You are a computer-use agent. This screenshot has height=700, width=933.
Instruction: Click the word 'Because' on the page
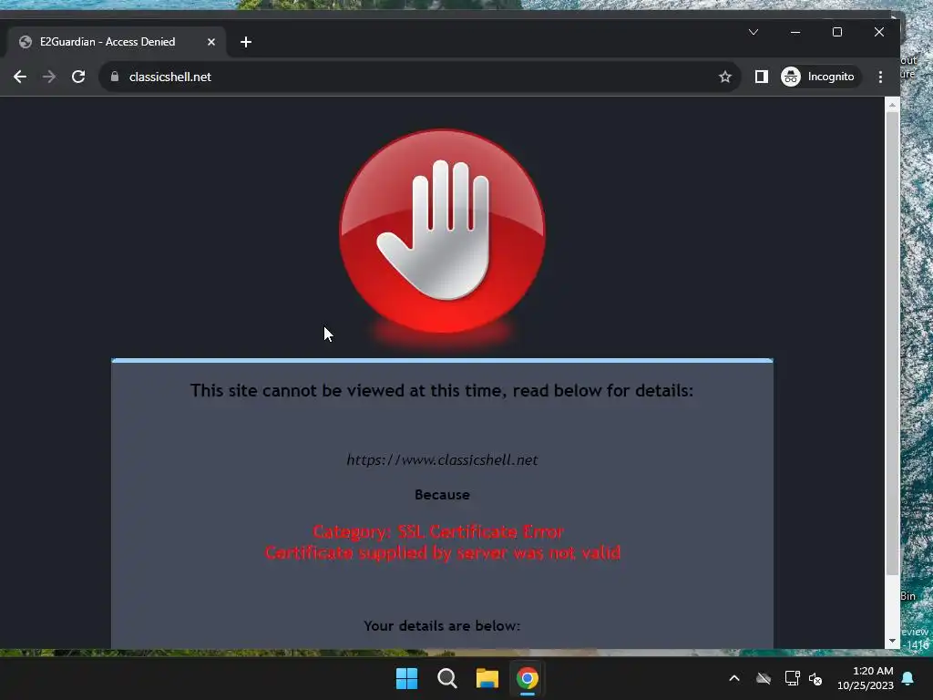click(442, 495)
